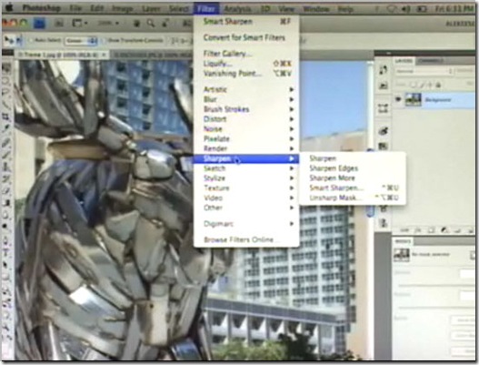Click the Hand tool icon in top bar
The height and width of the screenshot is (365, 479).
(x=136, y=23)
